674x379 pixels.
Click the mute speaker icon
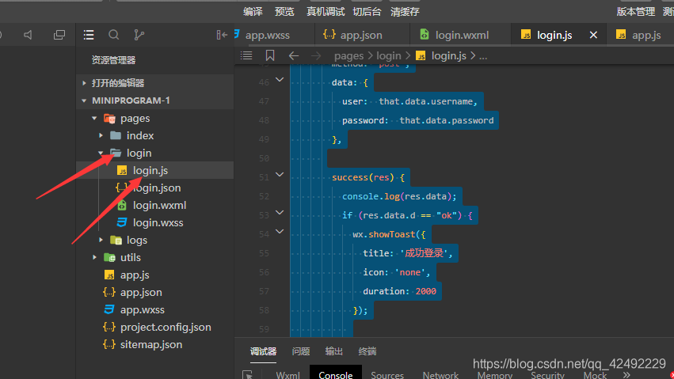(28, 35)
